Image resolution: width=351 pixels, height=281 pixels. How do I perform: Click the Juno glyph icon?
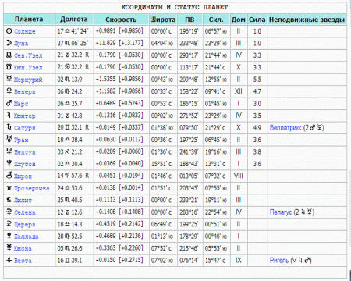9,247
